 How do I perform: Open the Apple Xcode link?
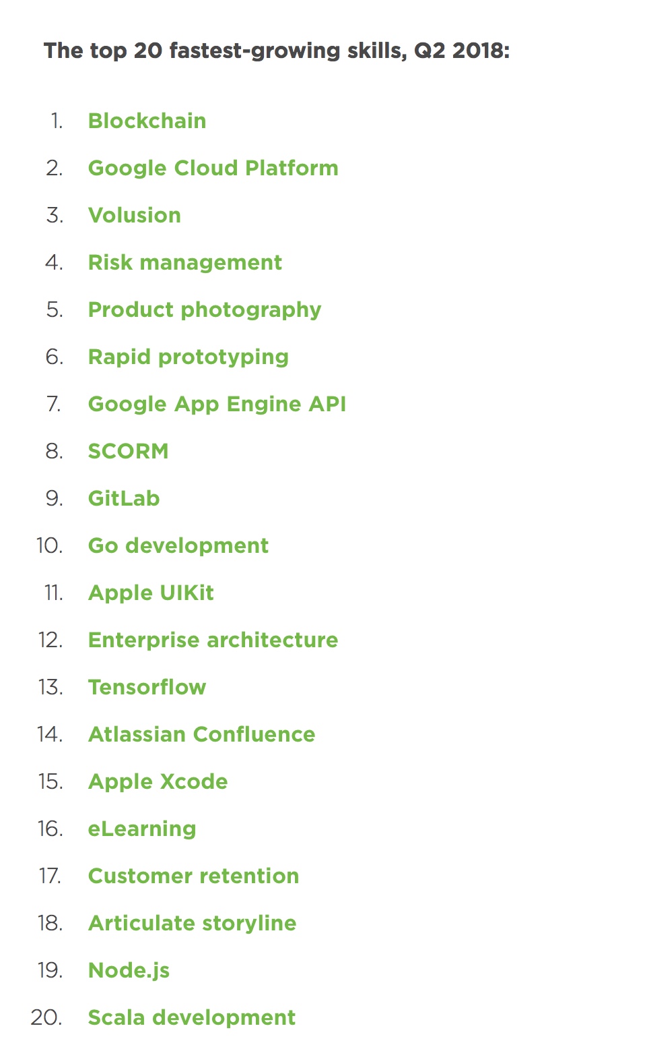coord(158,782)
